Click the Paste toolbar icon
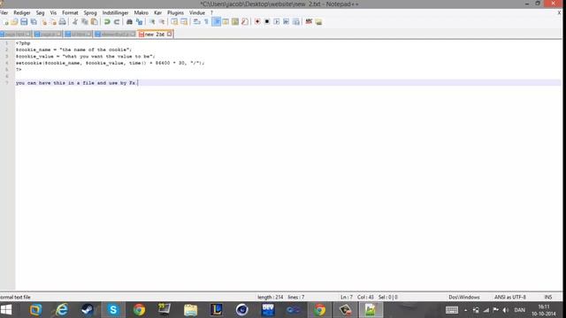This screenshot has width=566, height=318. tap(95, 22)
